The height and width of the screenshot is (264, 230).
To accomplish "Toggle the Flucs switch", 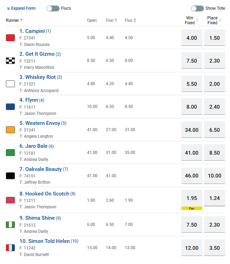I will pos(53,8).
